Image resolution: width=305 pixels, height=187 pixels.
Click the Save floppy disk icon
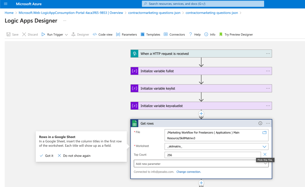pos(8,34)
